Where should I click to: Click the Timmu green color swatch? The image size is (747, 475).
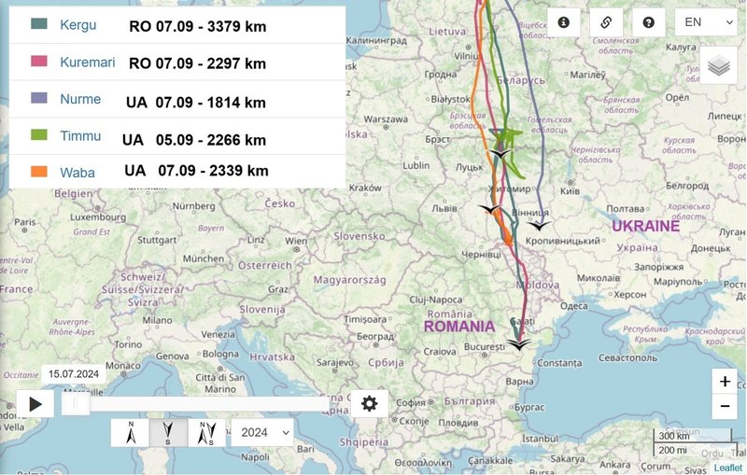pos(39,134)
